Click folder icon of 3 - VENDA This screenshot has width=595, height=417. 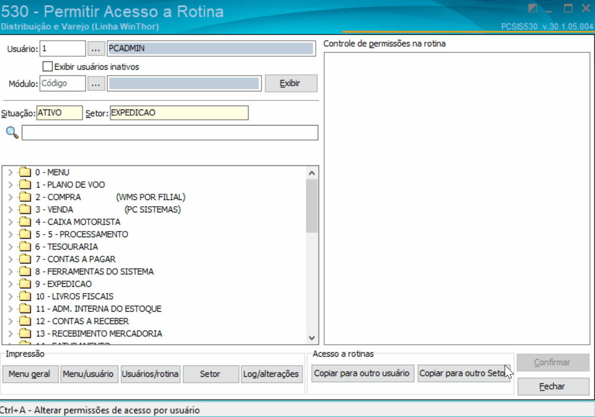(25, 209)
